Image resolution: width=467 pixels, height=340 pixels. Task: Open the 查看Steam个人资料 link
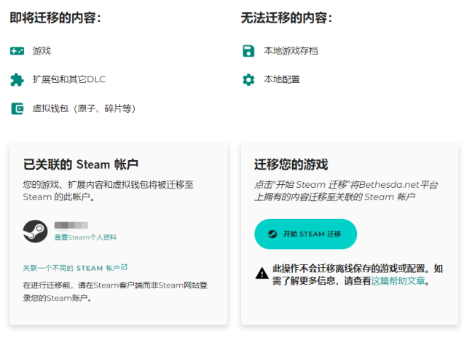[85, 237]
